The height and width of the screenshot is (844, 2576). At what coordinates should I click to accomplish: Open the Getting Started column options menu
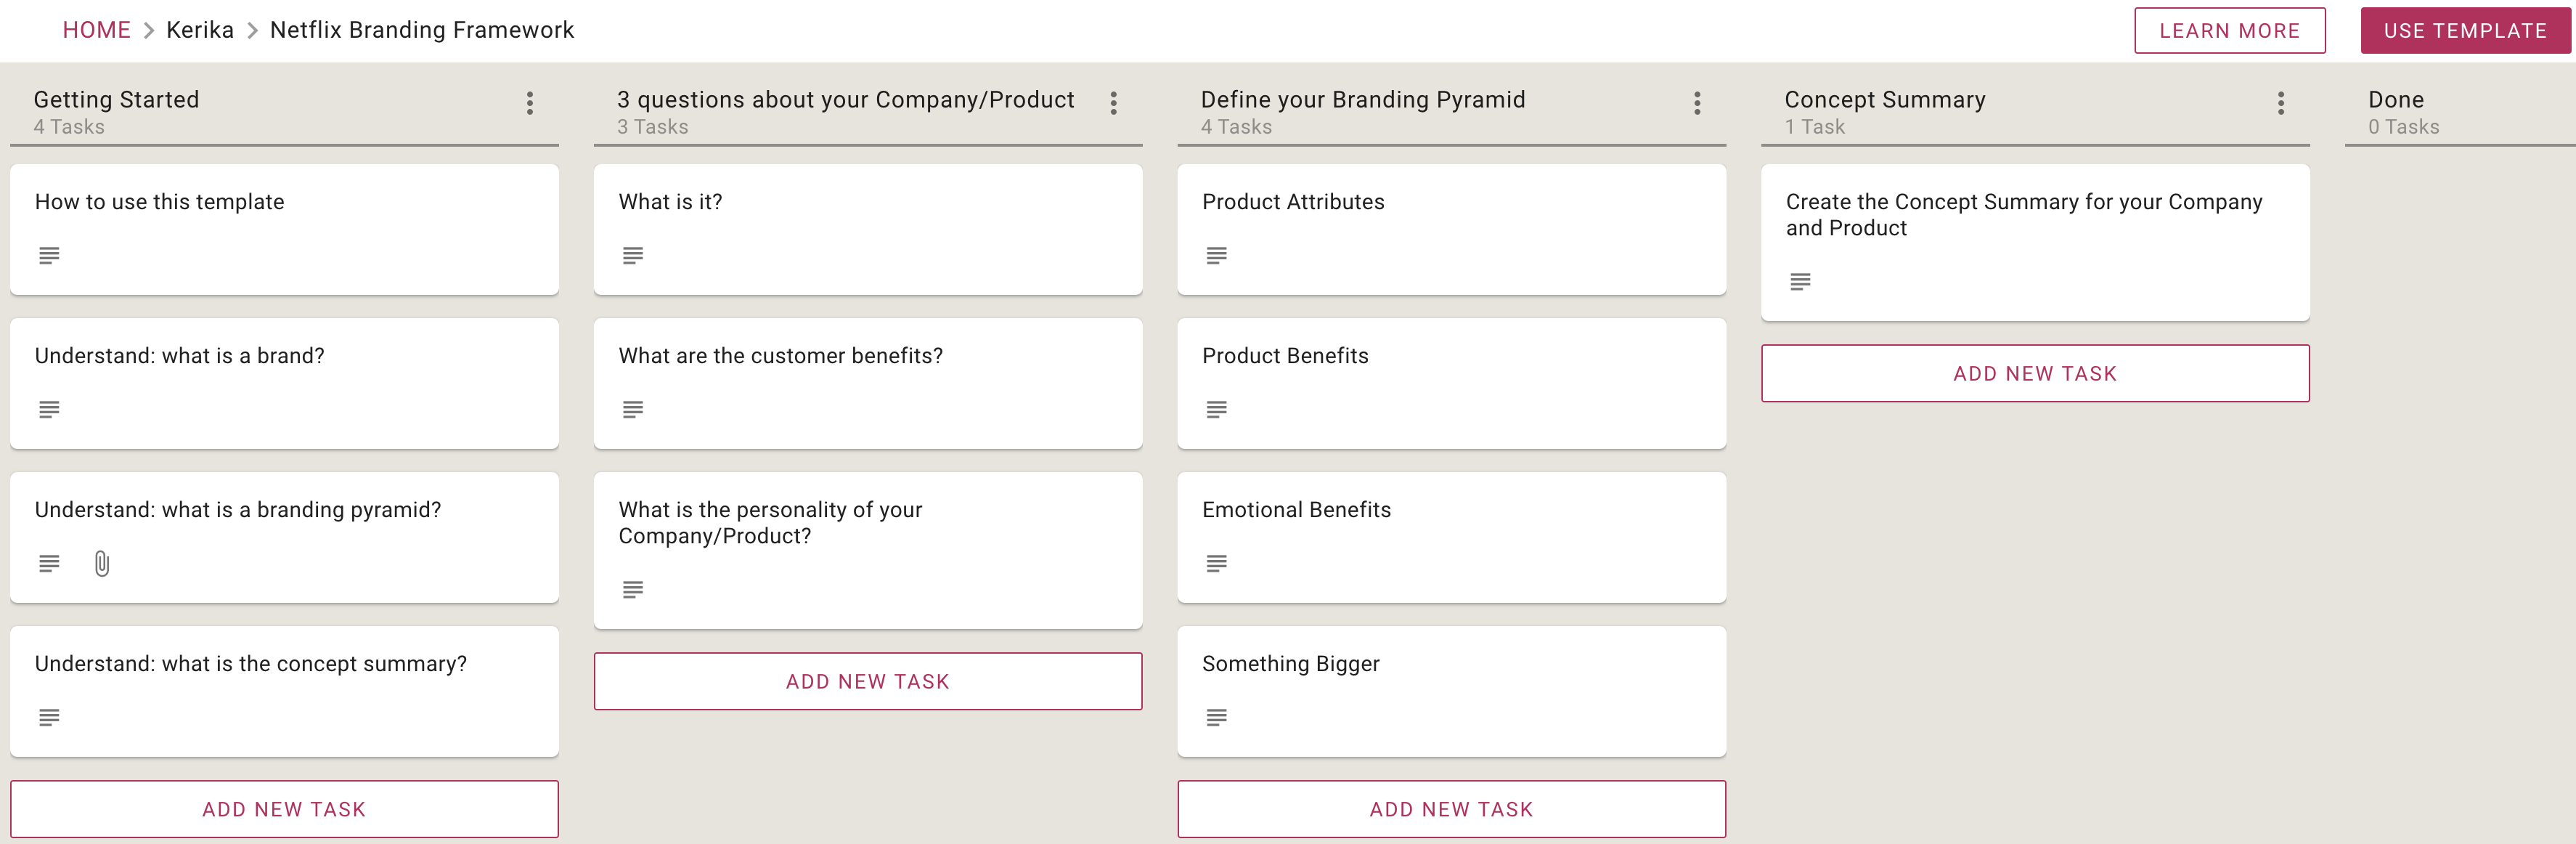pos(530,103)
